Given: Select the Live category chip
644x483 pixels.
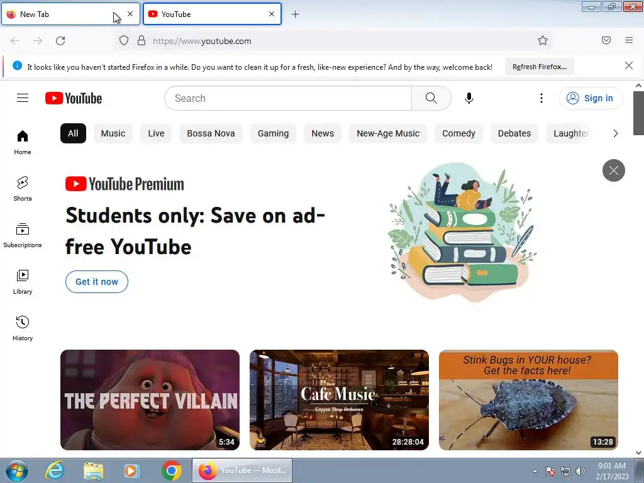Looking at the screenshot, I should click(x=156, y=133).
